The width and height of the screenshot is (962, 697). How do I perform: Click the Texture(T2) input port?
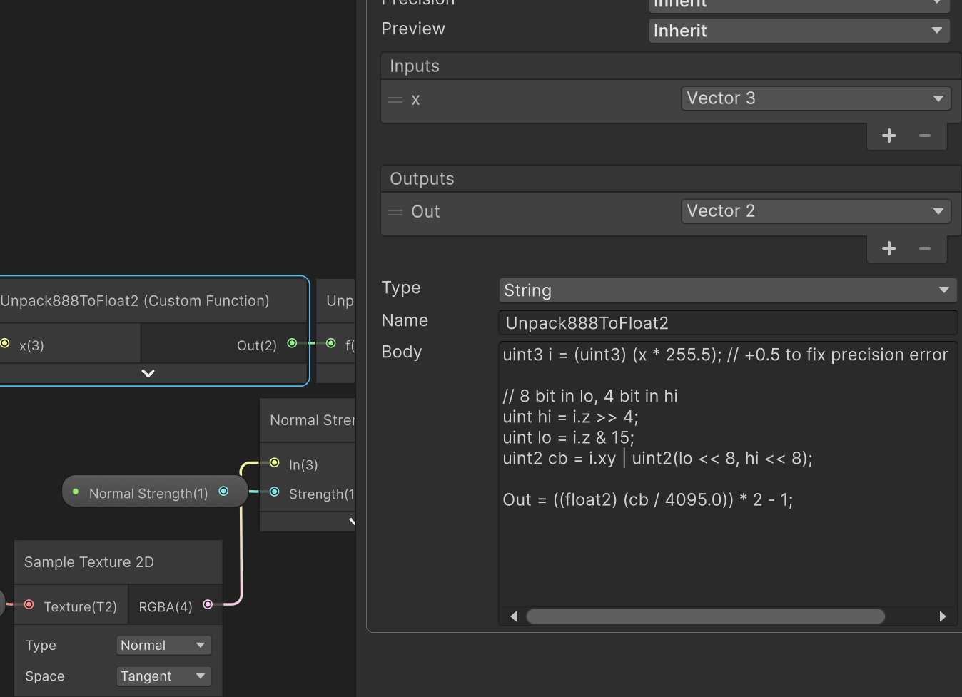coord(29,604)
